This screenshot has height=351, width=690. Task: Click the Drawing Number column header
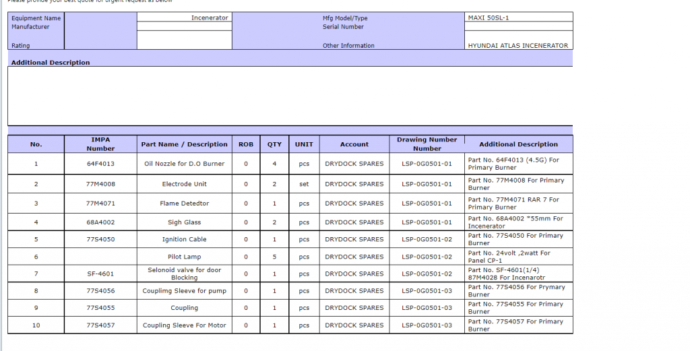point(427,144)
